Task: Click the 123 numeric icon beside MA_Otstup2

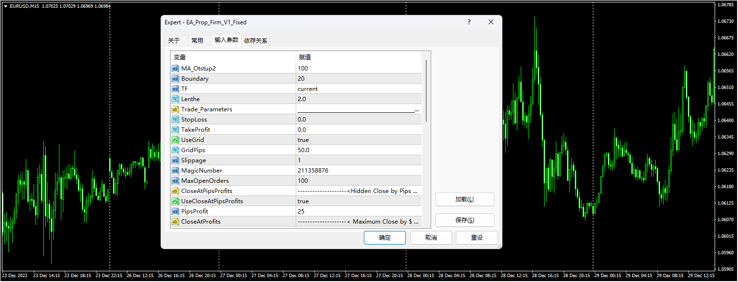Action: click(x=175, y=69)
